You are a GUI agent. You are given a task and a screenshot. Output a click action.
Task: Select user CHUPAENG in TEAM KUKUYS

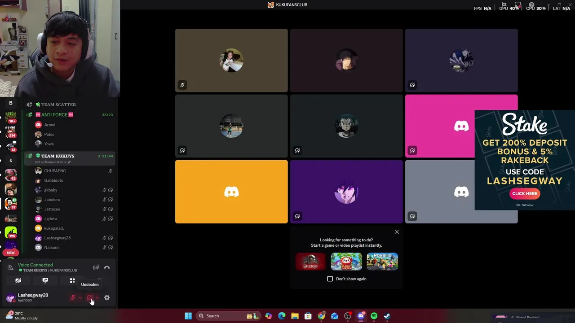[x=74, y=171]
